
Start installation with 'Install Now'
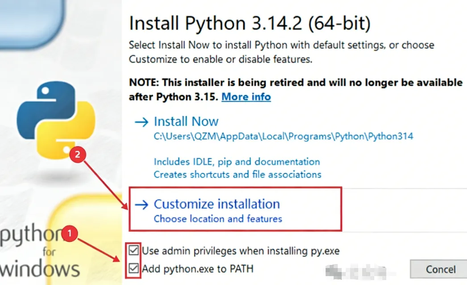(x=186, y=121)
